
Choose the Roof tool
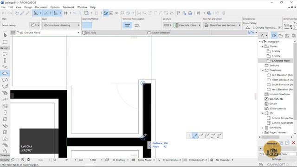tap(5, 80)
